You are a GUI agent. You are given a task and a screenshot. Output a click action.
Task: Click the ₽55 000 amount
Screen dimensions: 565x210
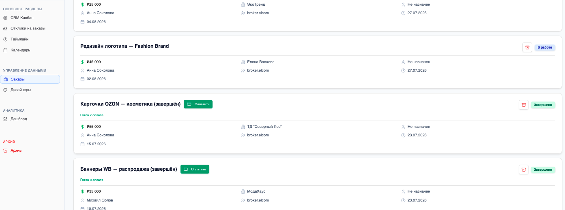[94, 127]
